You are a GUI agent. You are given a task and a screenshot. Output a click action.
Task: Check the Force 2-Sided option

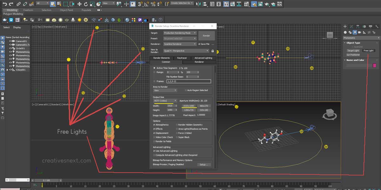click(x=177, y=133)
